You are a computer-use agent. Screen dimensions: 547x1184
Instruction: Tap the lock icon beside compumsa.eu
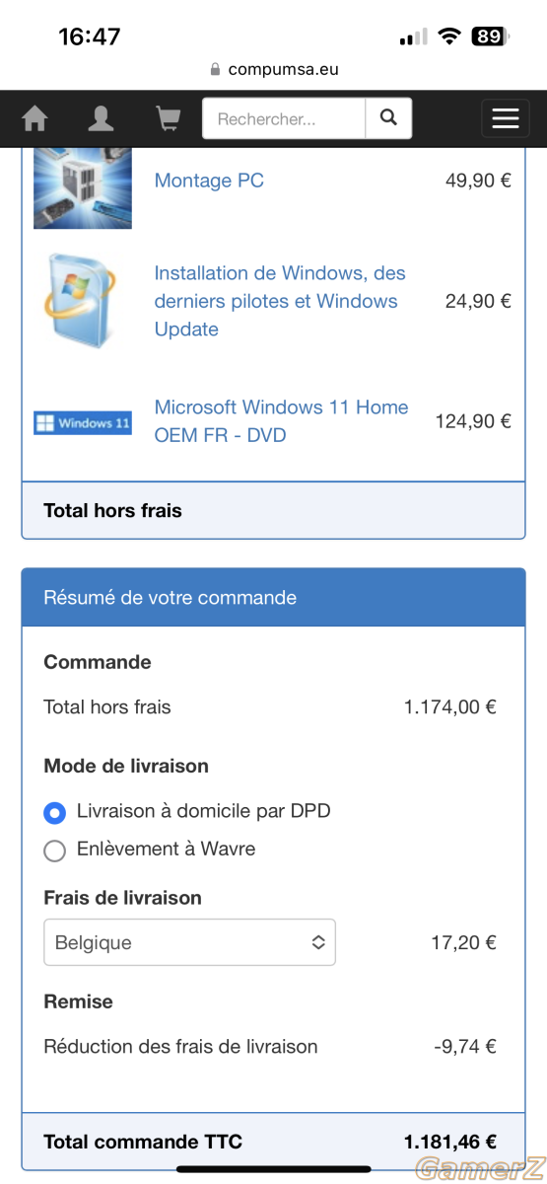tap(216, 70)
